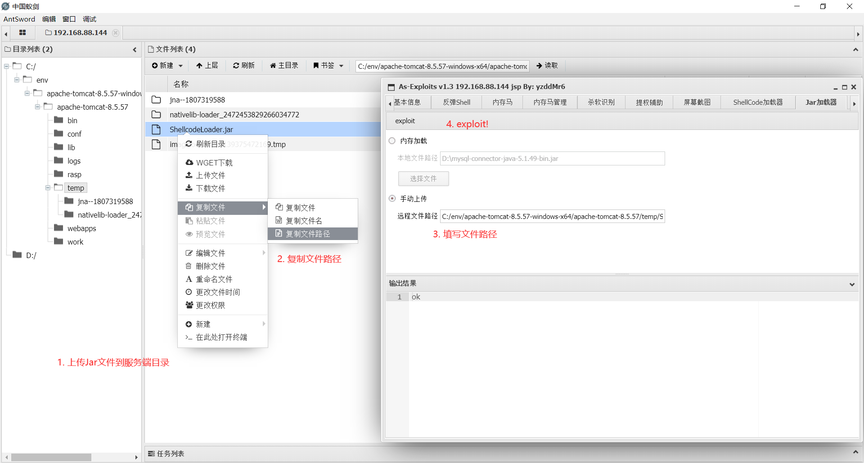This screenshot has height=463, width=864.
Task: Collapse the 目录列表 panel via chevron
Action: click(134, 49)
